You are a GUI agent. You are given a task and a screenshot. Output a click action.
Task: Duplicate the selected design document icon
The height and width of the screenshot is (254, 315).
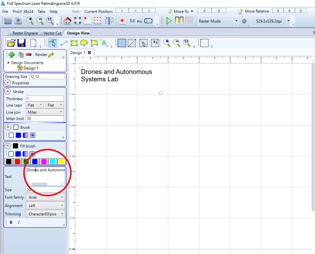click(x=21, y=55)
